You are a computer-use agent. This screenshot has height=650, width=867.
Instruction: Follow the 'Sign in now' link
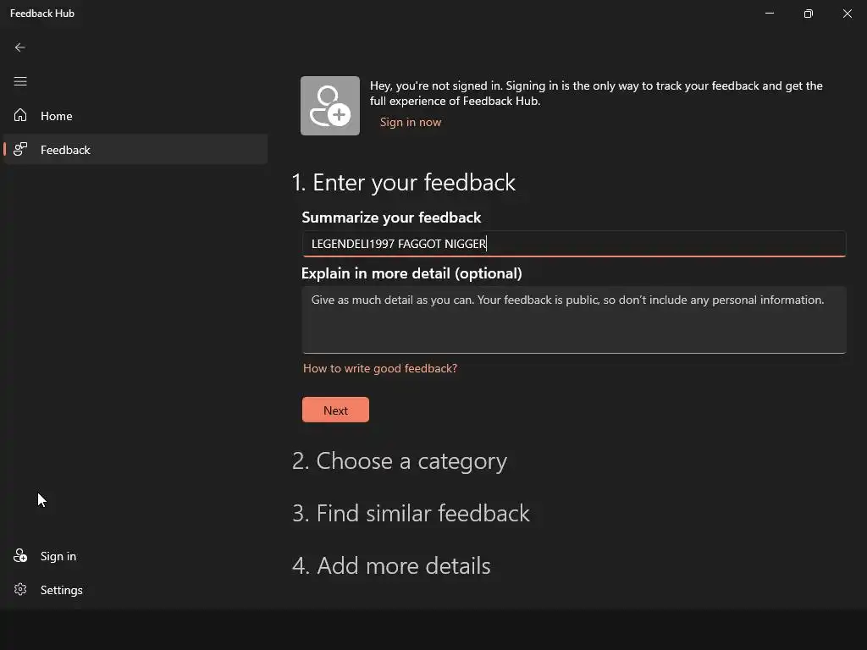point(411,122)
